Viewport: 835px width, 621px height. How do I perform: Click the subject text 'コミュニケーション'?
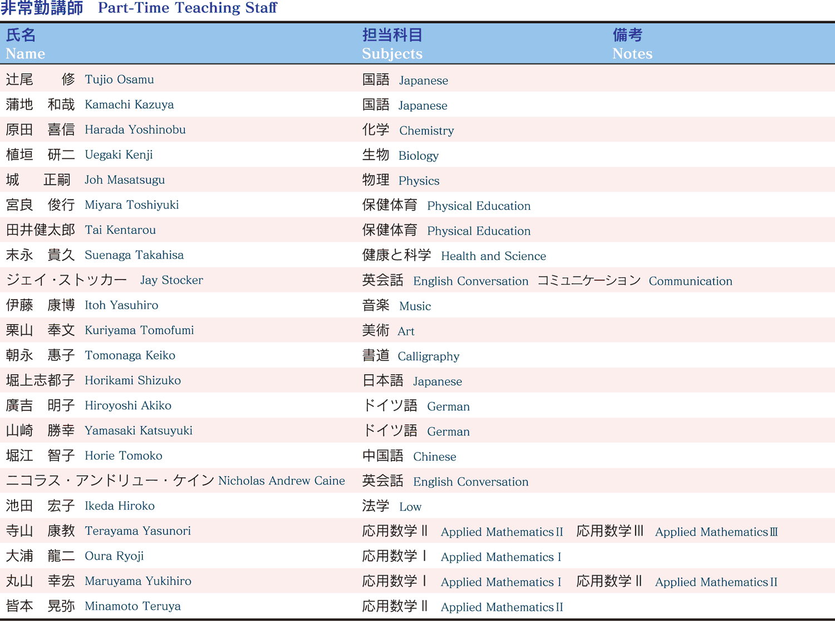coord(589,280)
